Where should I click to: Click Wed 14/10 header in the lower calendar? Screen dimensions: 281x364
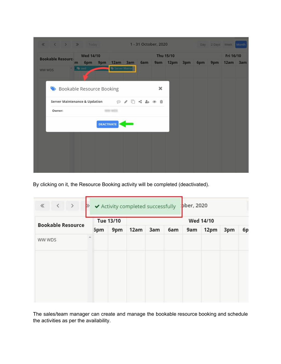point(201,221)
